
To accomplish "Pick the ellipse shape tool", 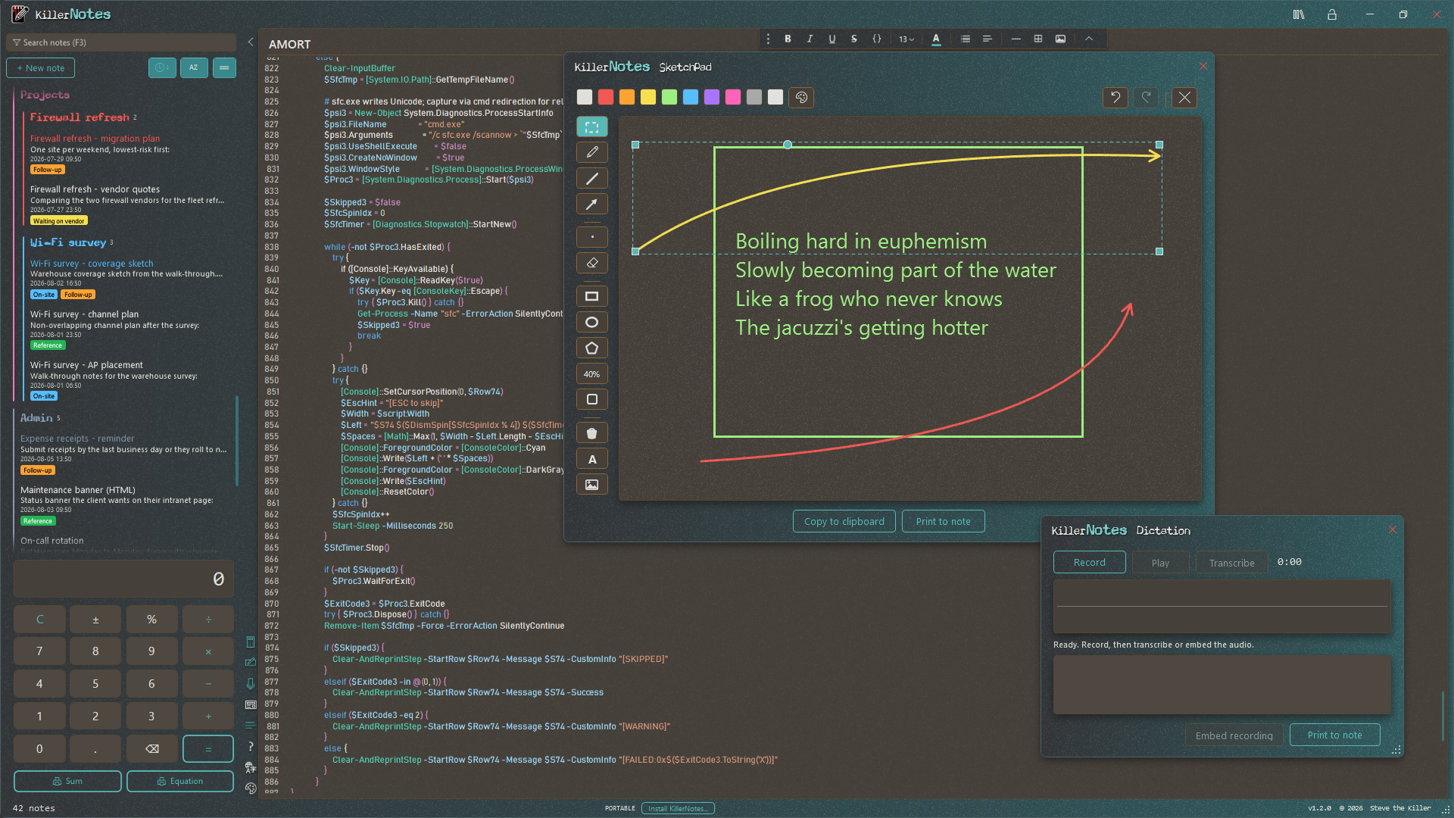I will [x=592, y=322].
